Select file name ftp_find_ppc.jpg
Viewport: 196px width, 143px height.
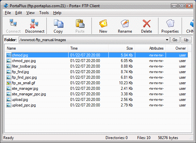pyautogui.click(x=24, y=77)
